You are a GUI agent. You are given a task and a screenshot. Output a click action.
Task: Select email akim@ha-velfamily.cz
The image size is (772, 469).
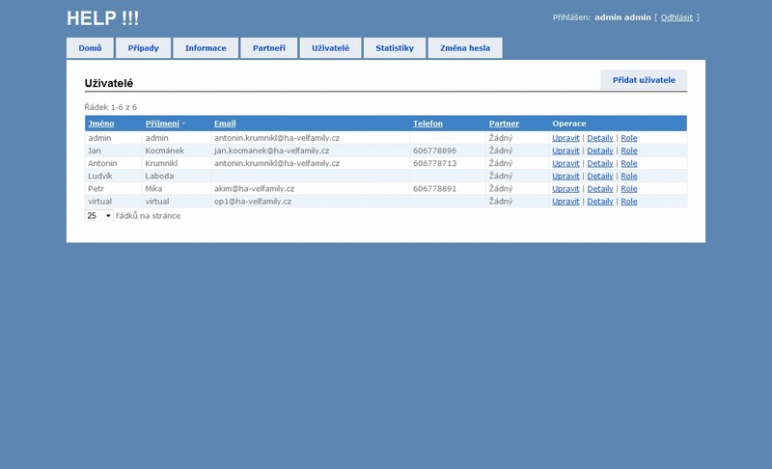point(254,188)
